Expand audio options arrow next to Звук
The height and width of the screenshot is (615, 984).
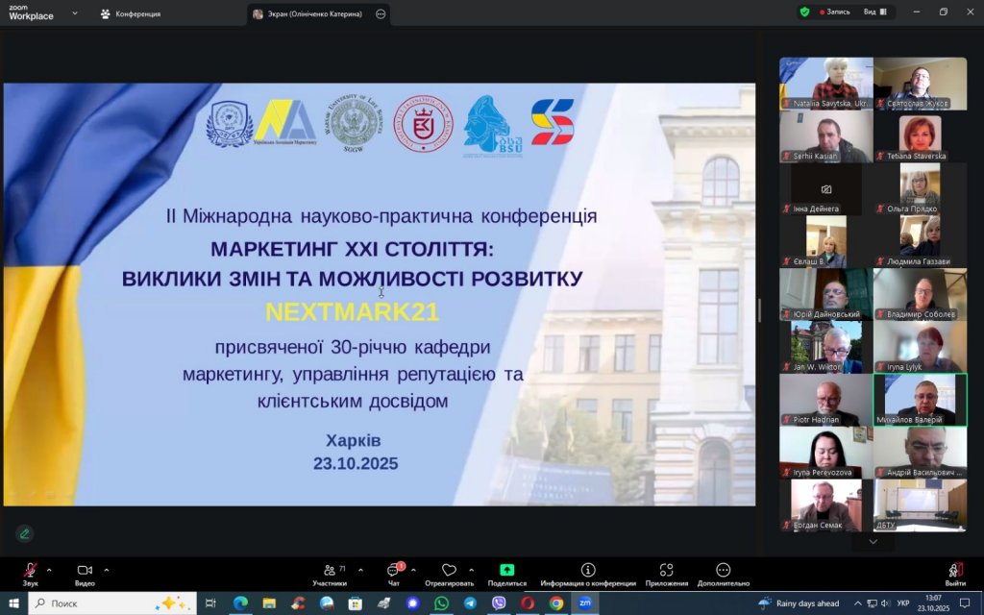[x=49, y=570]
